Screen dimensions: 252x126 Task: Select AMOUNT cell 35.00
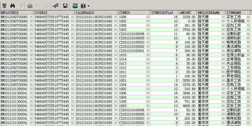(188, 63)
